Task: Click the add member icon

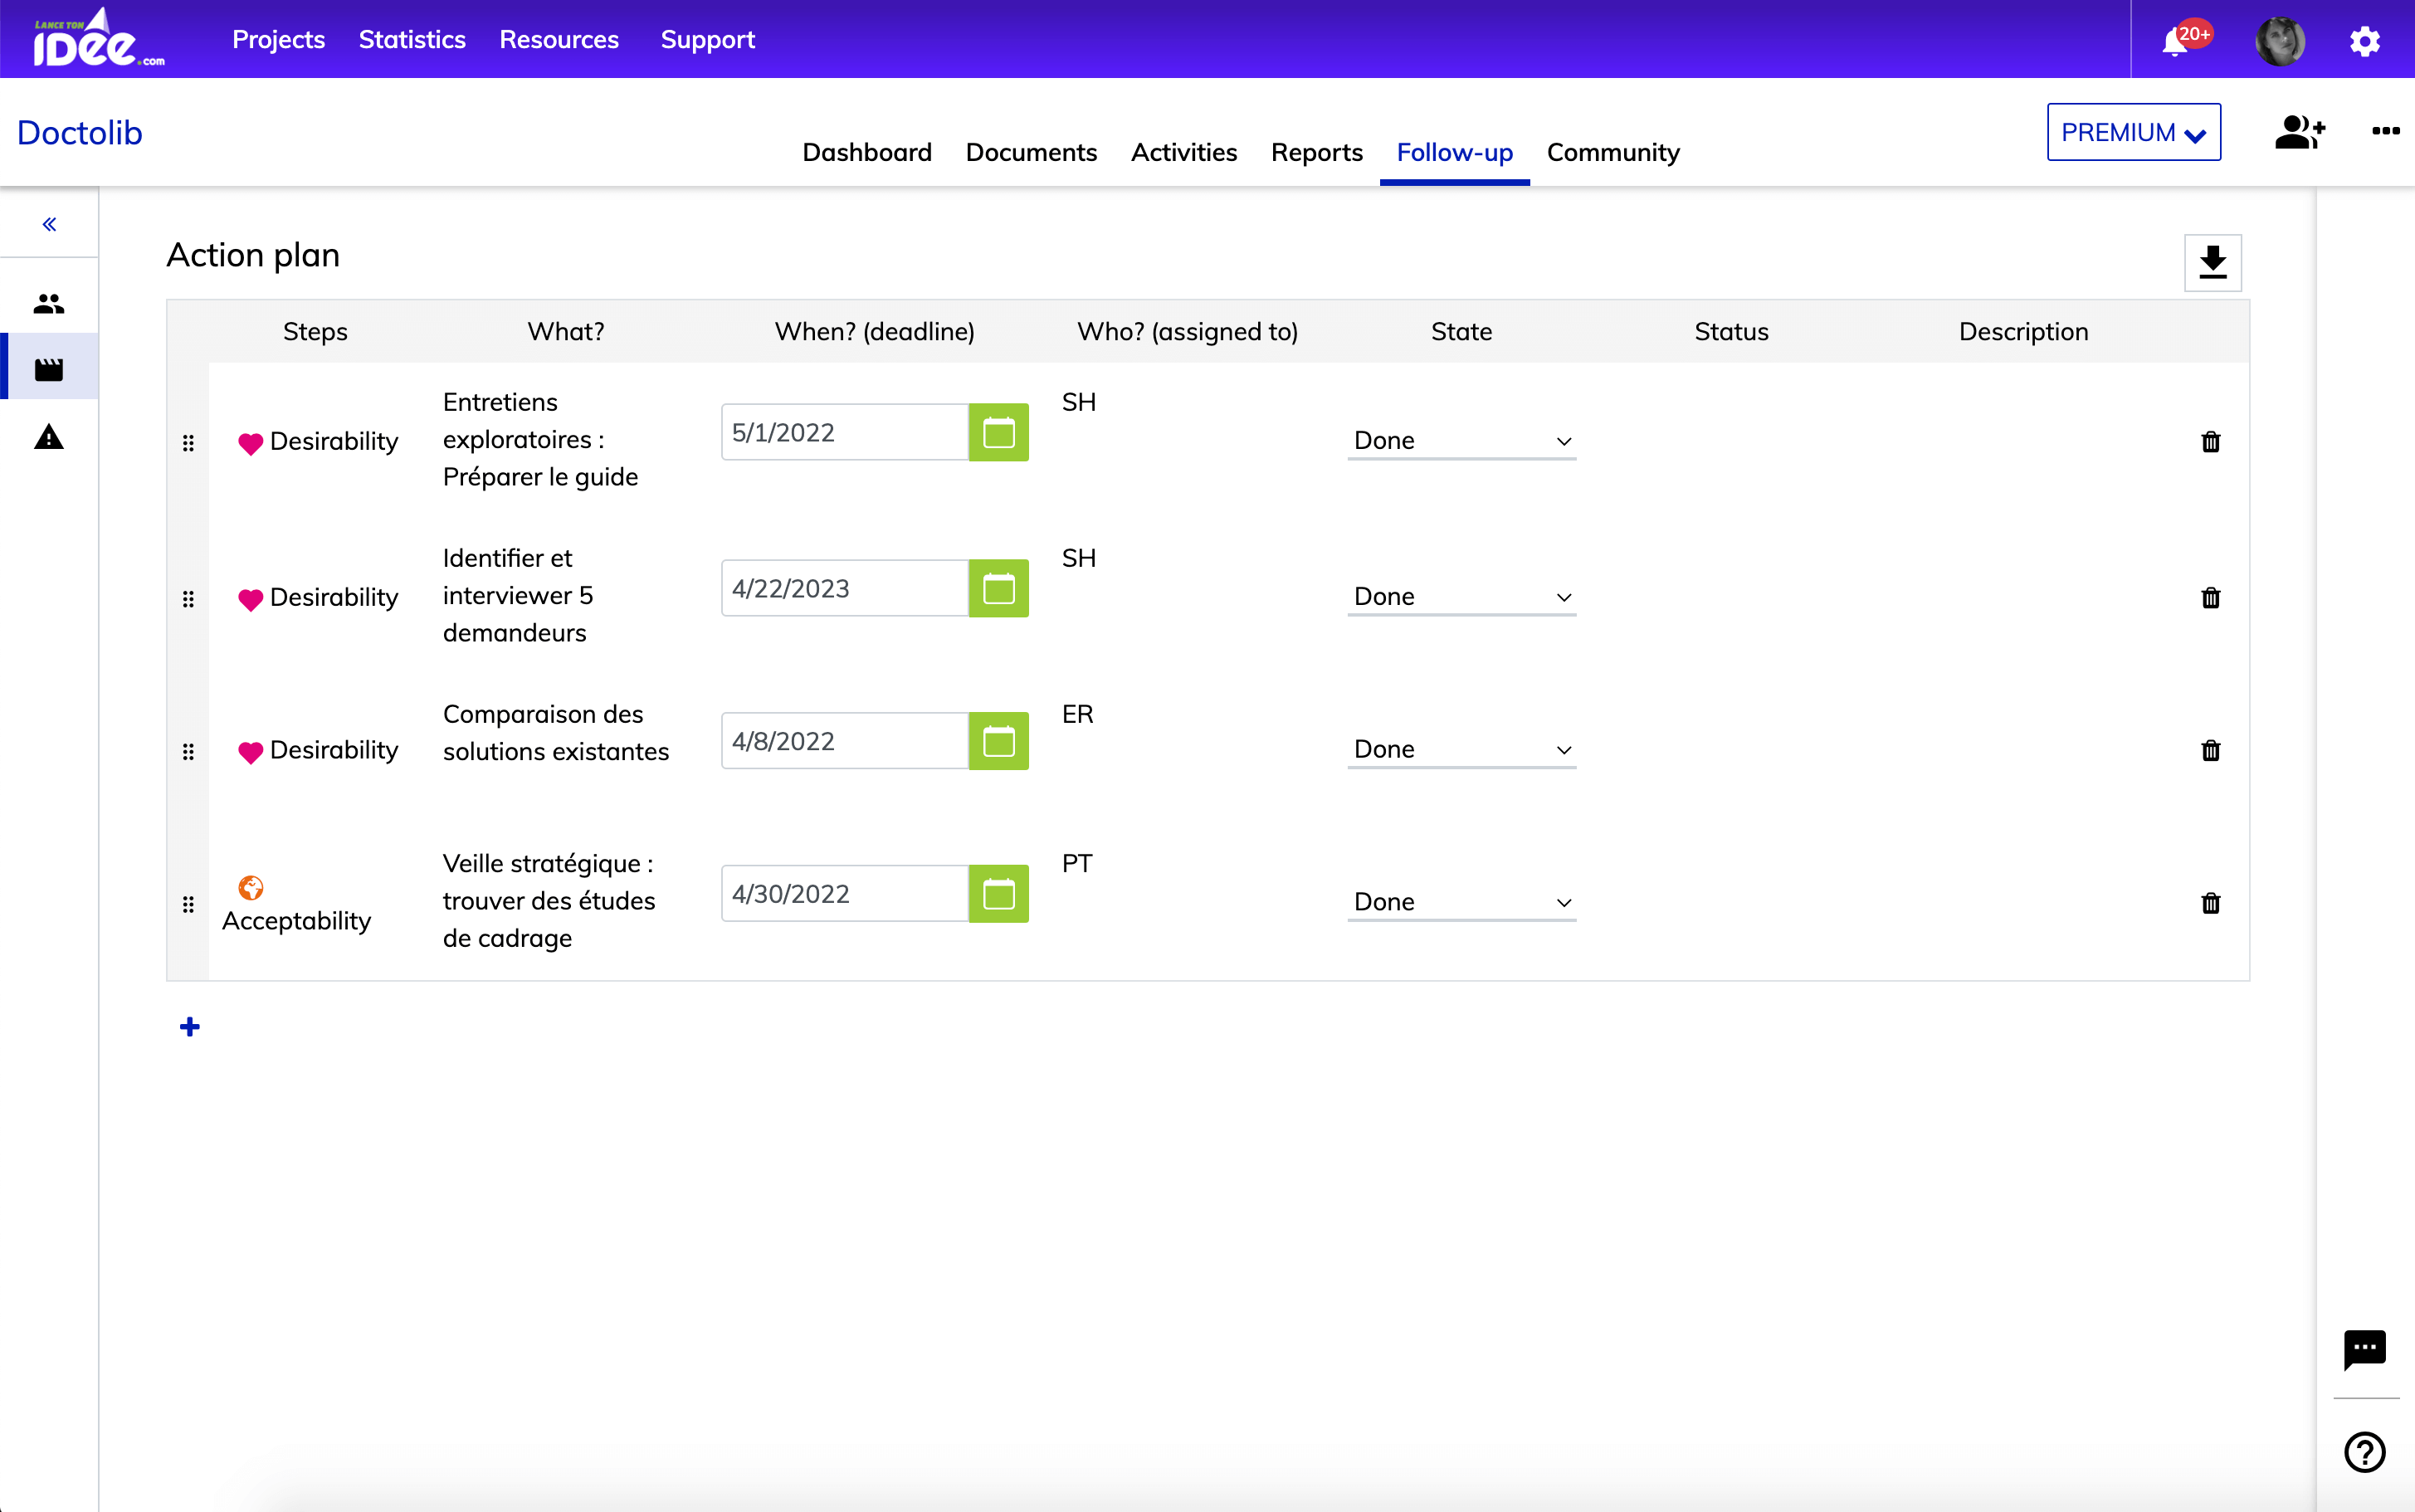Action: (x=2300, y=131)
